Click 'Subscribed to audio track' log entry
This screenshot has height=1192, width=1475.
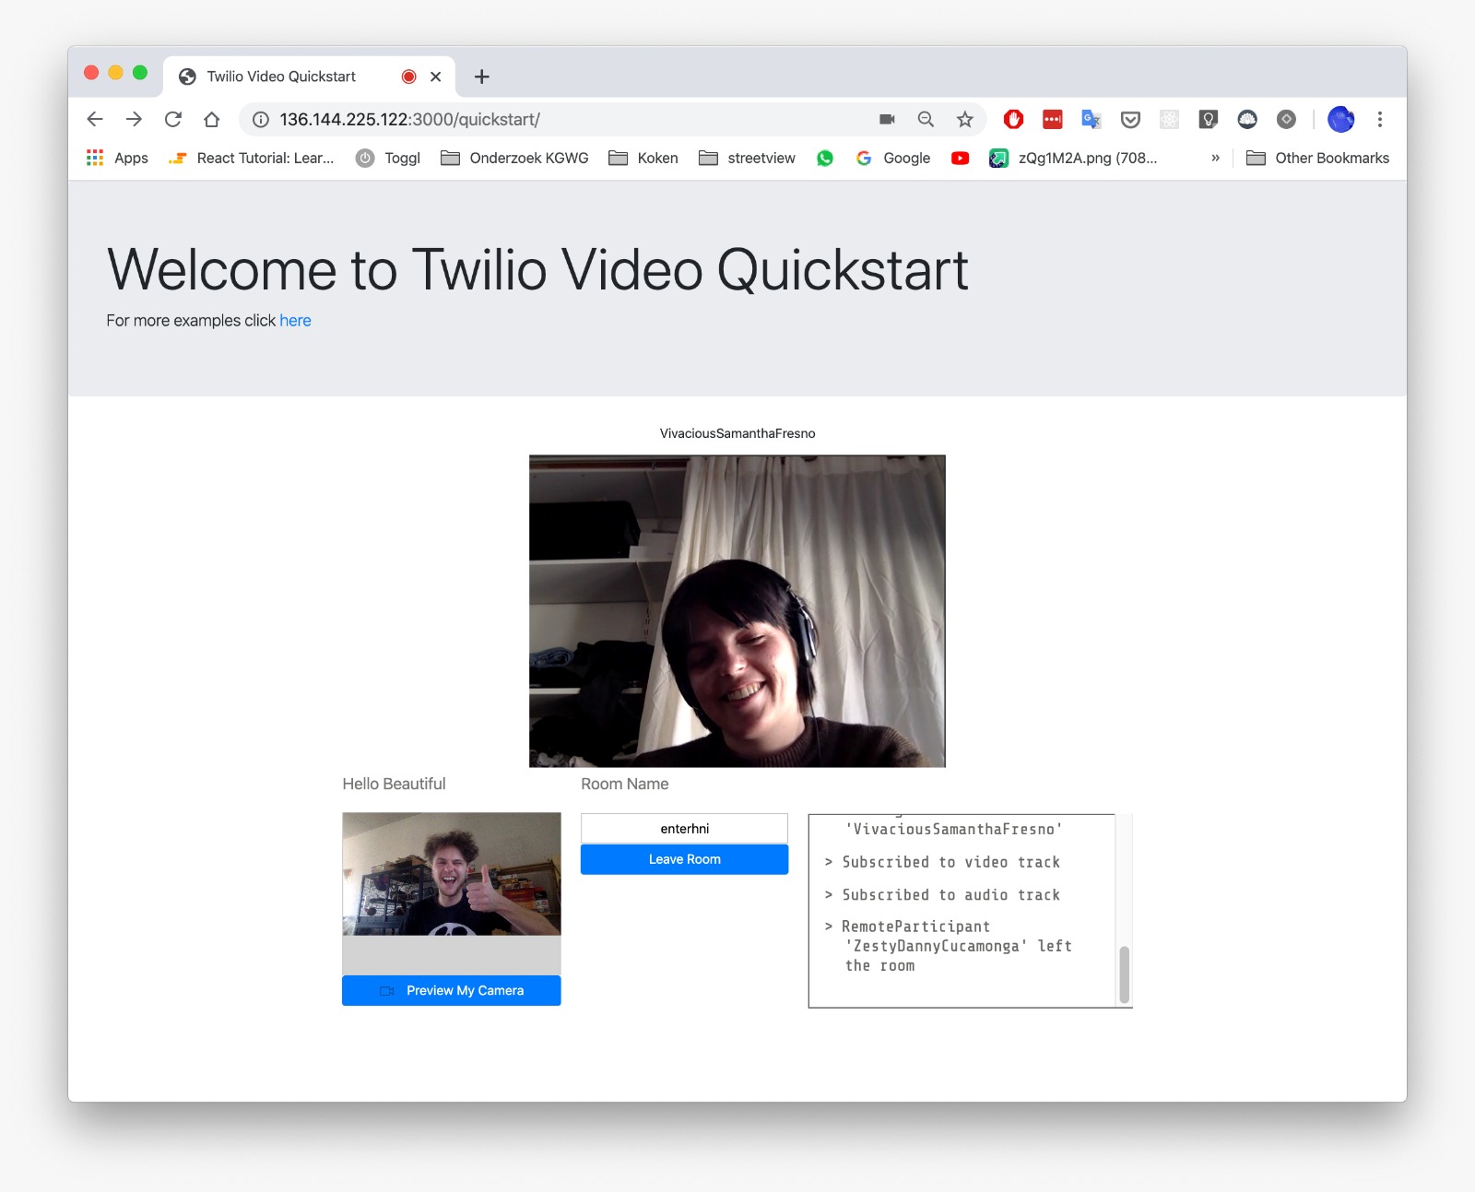pos(942,895)
